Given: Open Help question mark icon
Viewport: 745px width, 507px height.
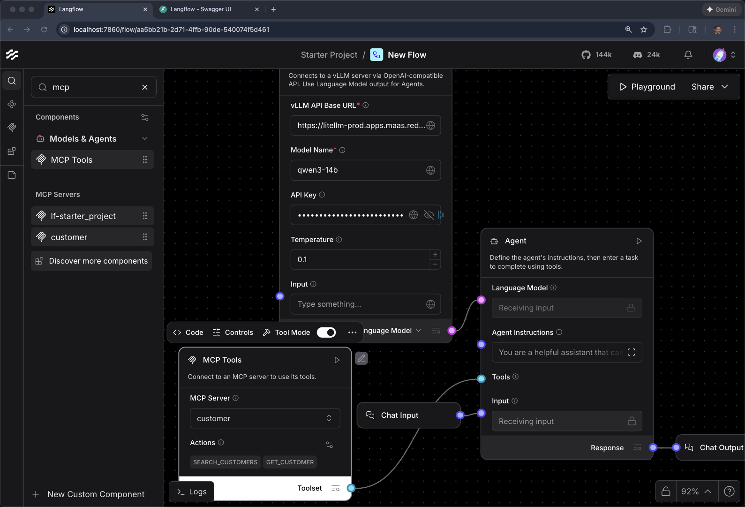Looking at the screenshot, I should pyautogui.click(x=729, y=491).
